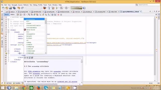Open the project configuration combo box
Viewport: 161px width, 90px height.
34,8
